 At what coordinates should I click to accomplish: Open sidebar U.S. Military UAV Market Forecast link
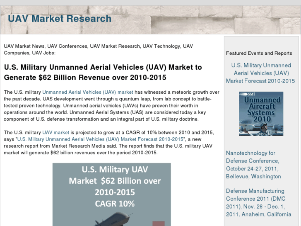[260, 73]
